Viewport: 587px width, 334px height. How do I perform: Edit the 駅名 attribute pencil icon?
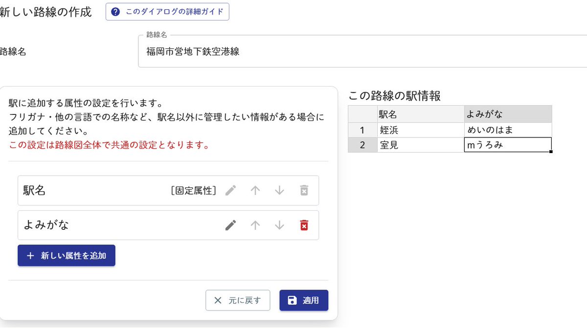pyautogui.click(x=231, y=190)
